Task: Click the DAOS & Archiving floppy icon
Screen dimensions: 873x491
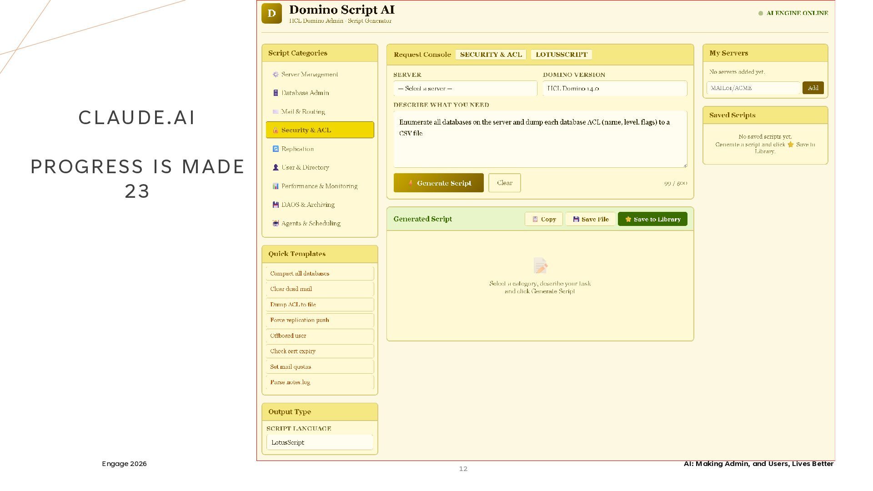Action: pyautogui.click(x=276, y=205)
